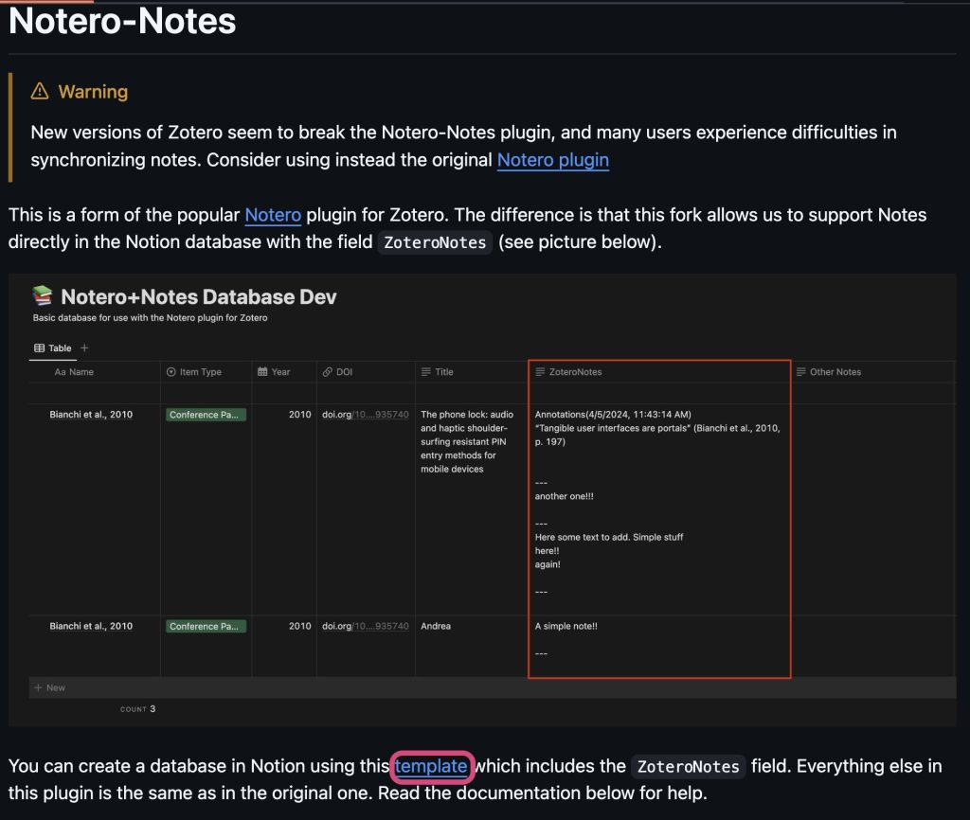Click the second row's Conference Paper tag

coord(206,626)
